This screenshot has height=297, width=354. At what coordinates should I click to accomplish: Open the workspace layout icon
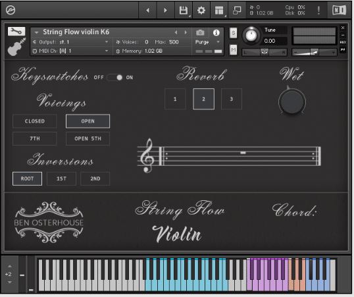point(219,10)
